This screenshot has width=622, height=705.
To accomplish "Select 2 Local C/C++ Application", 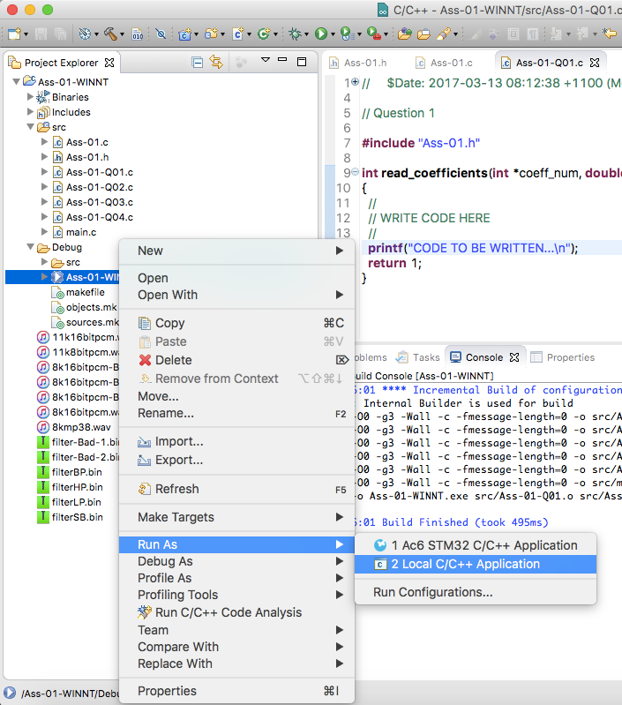I will (465, 564).
